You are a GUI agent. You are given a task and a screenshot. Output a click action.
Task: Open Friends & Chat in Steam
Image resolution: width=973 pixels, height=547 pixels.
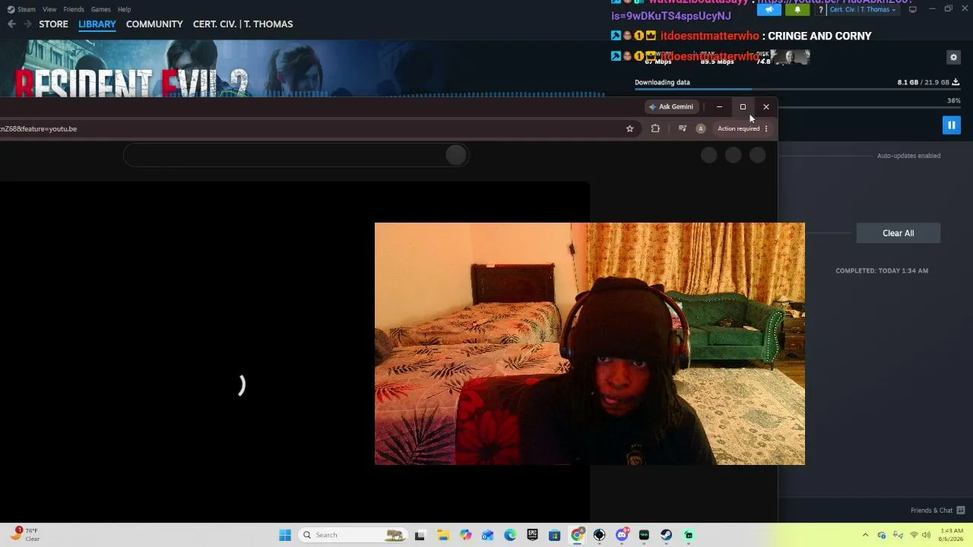pyautogui.click(x=937, y=511)
